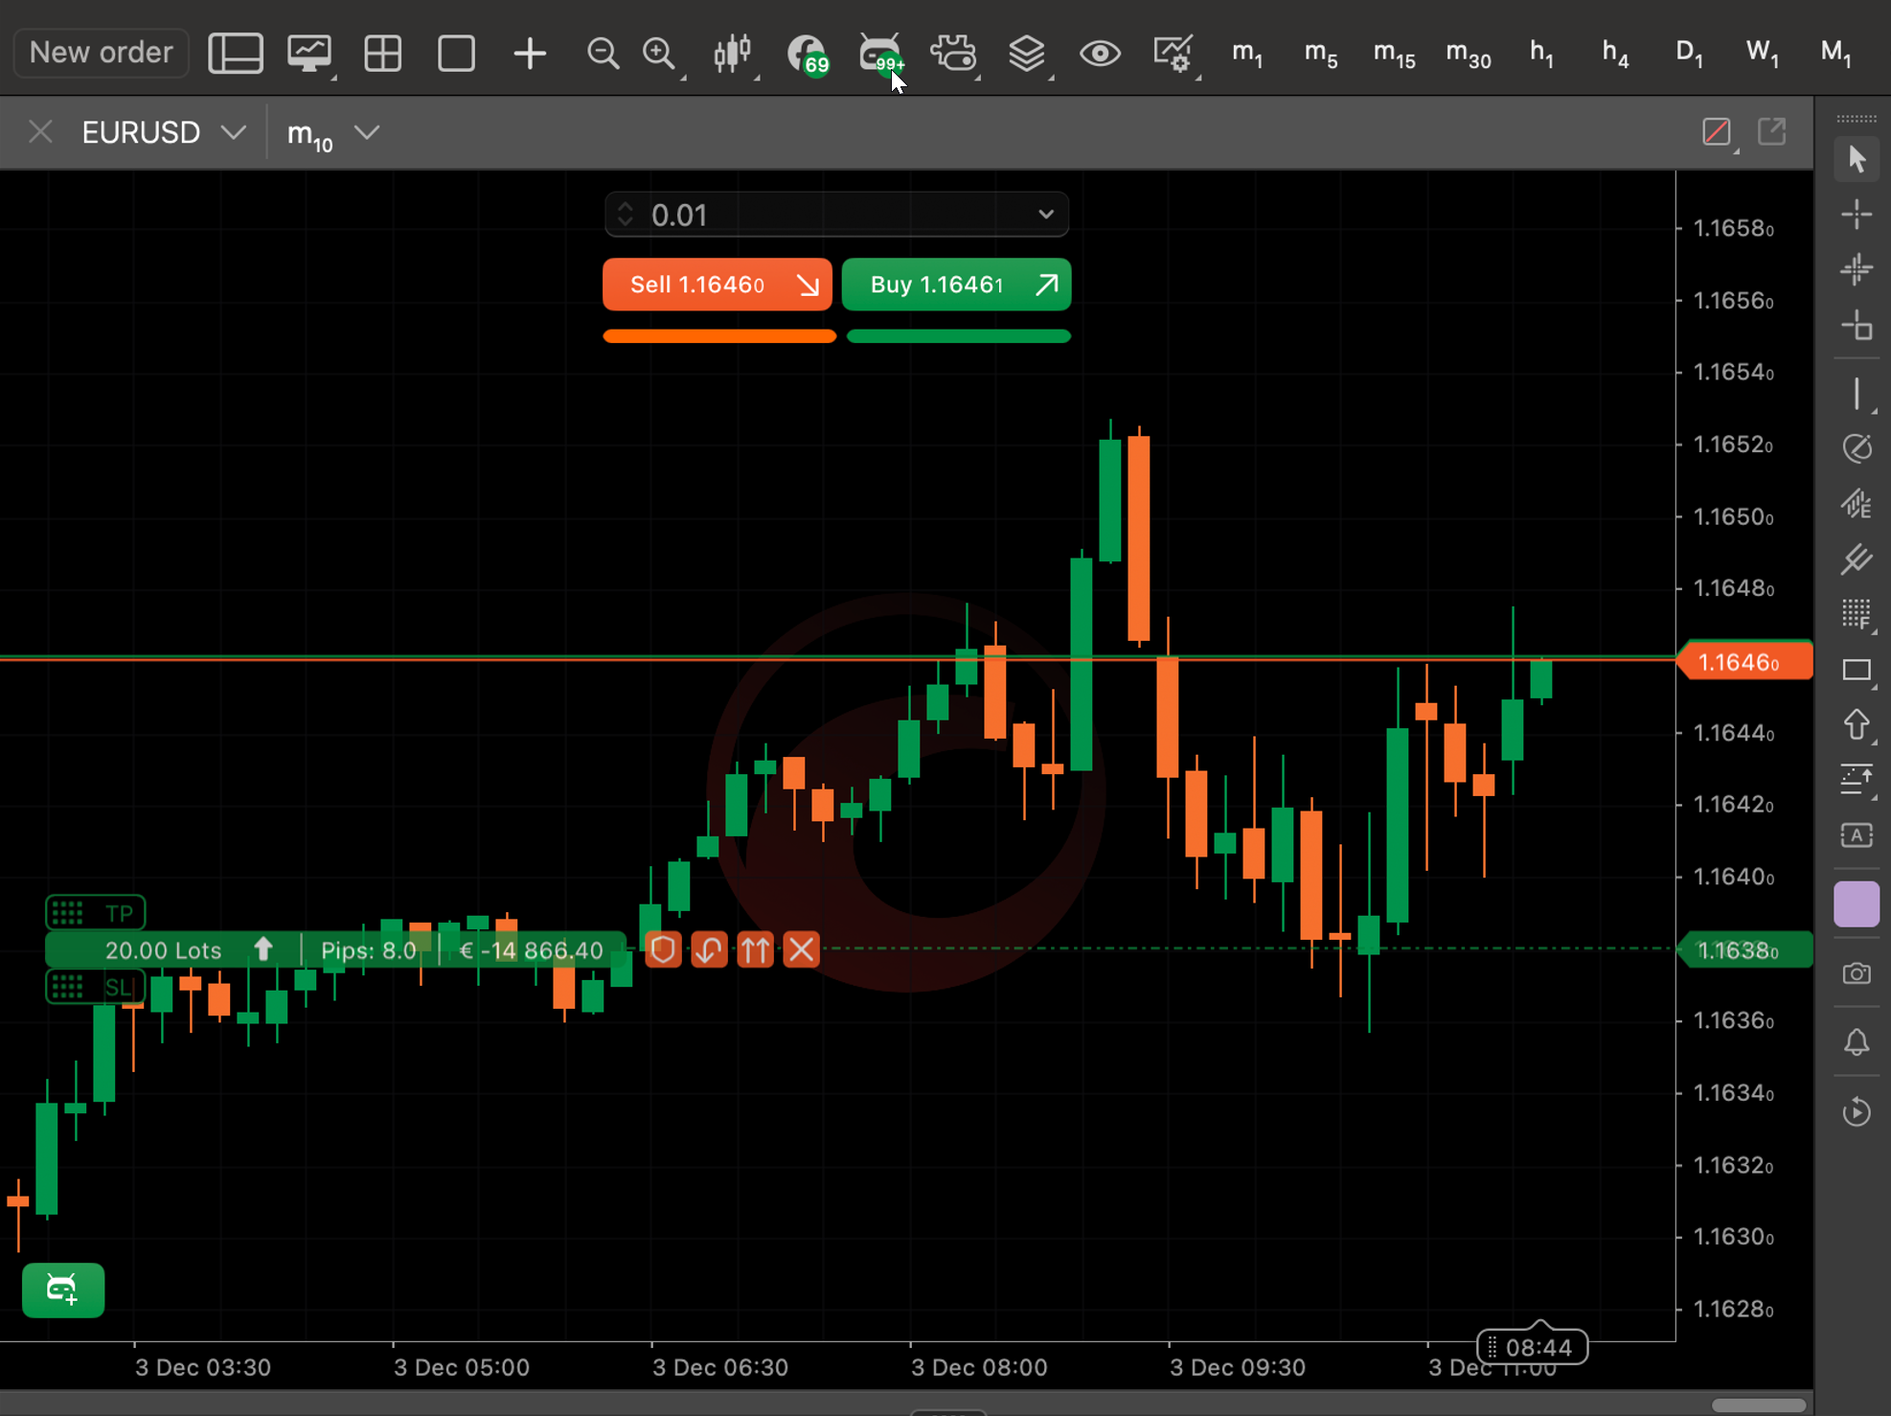Switch the chart to h4 timeframe
The width and height of the screenshot is (1891, 1416).
coord(1613,53)
